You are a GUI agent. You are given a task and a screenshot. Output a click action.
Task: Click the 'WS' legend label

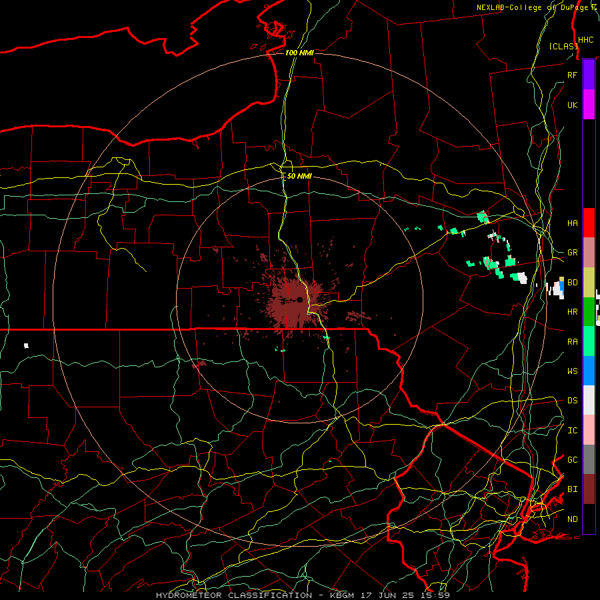coord(572,371)
